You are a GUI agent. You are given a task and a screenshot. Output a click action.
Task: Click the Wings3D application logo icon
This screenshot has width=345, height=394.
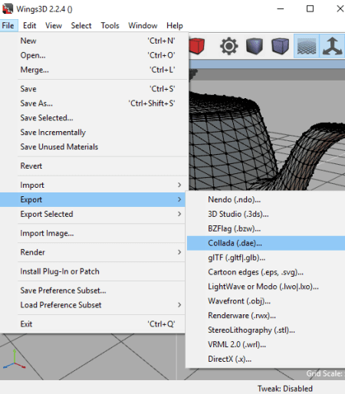pos(8,9)
